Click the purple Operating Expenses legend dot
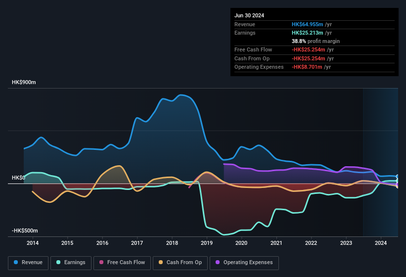 pos(218,262)
